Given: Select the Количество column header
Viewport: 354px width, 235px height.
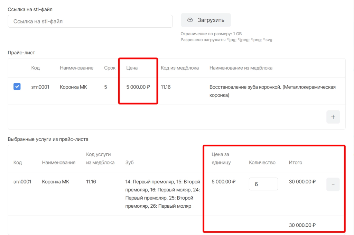Looking at the screenshot, I should point(262,162).
